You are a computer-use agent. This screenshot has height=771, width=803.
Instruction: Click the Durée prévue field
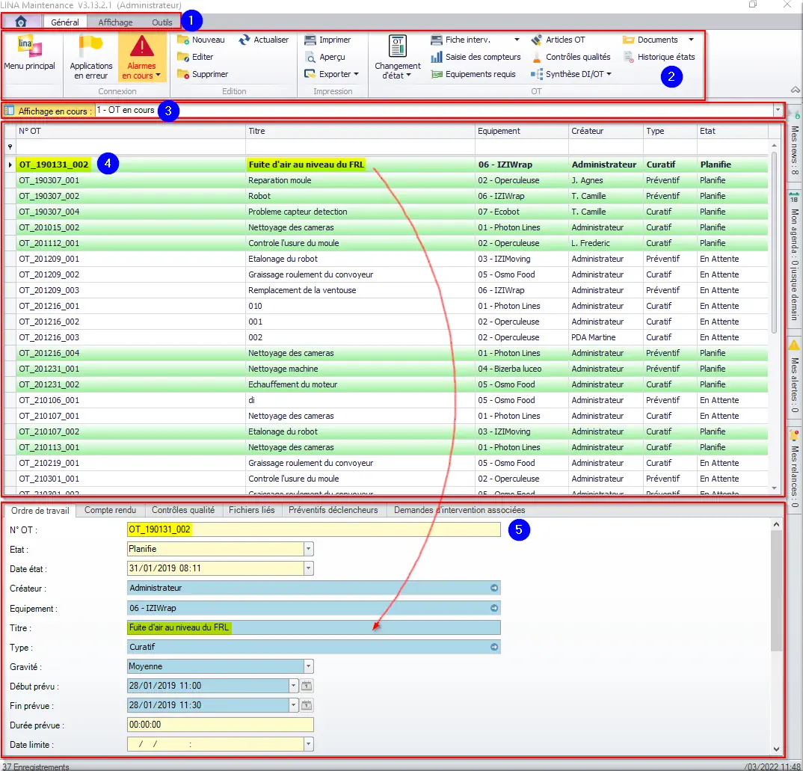[x=221, y=725]
